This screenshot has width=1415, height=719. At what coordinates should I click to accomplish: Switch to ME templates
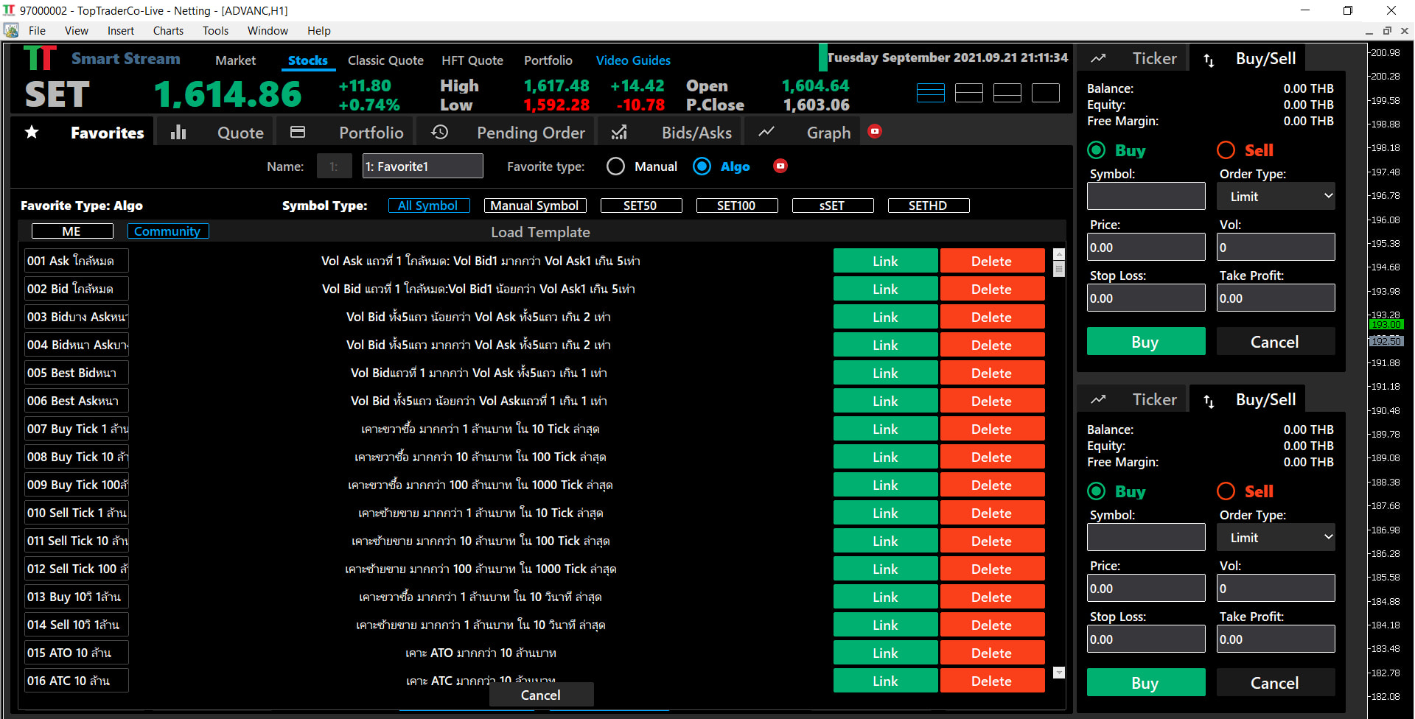coord(71,231)
